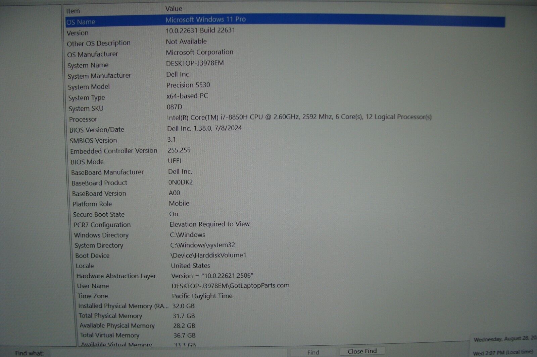Select the PCR7 Configuration row
This screenshot has width=537, height=357.
click(x=102, y=225)
